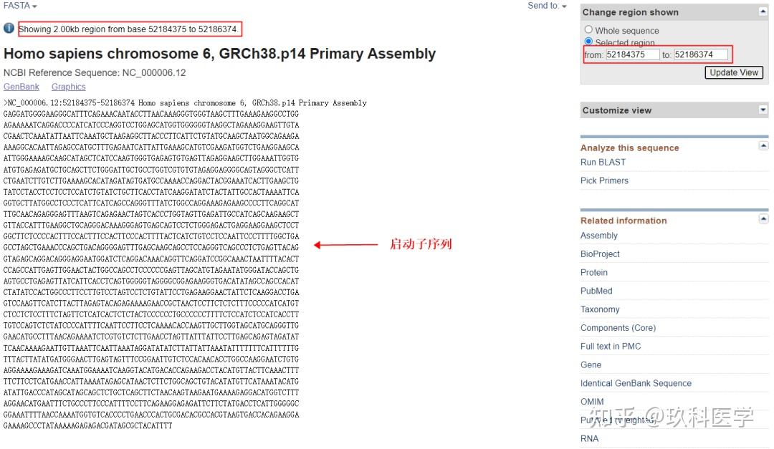Image resolution: width=774 pixels, height=449 pixels.
Task: Open Identical GenBank Sequence link
Action: 636,383
